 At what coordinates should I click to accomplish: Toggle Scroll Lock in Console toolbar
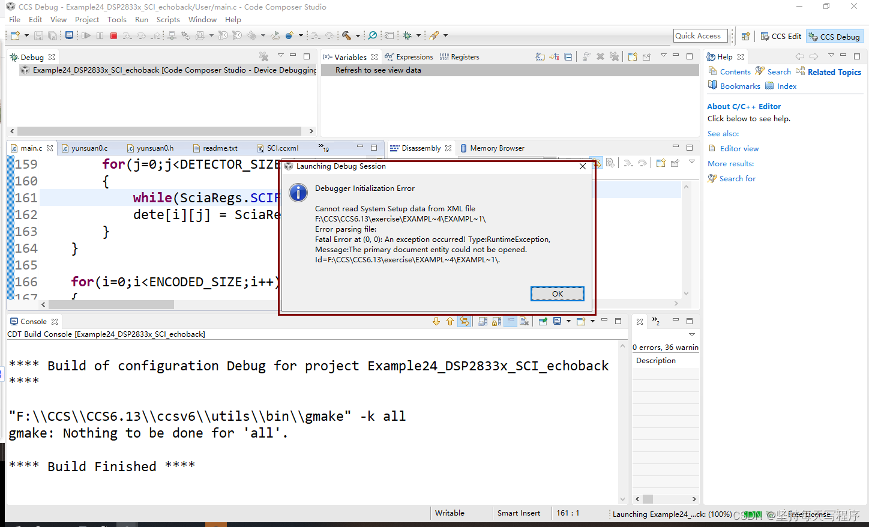click(x=497, y=321)
